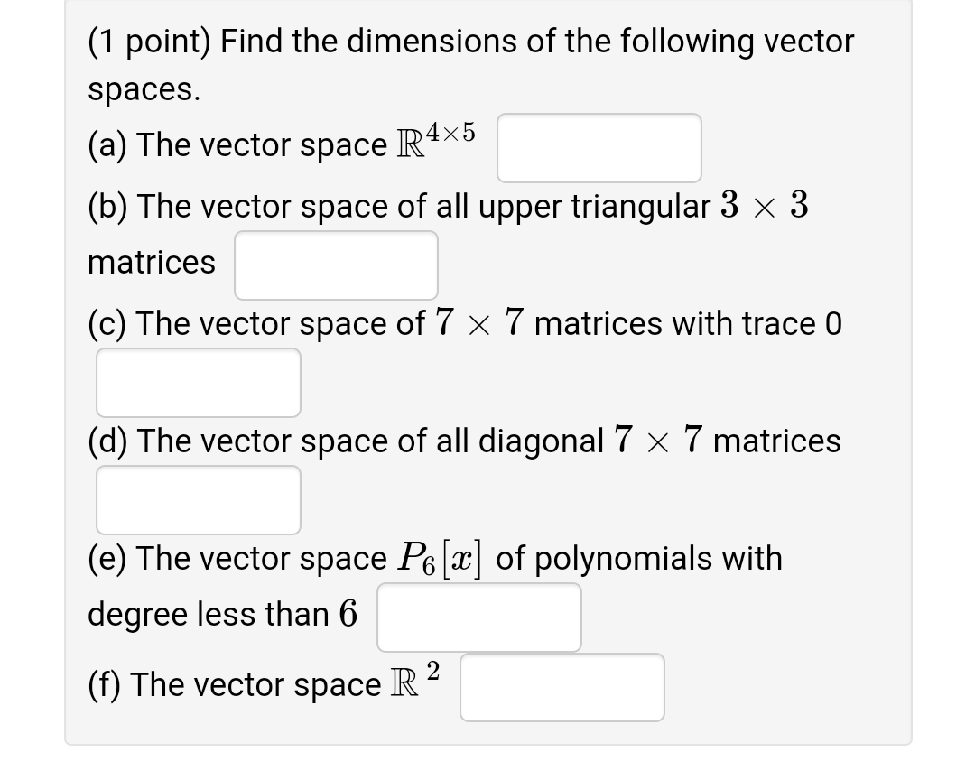Select the input field next to R^2

click(x=562, y=687)
